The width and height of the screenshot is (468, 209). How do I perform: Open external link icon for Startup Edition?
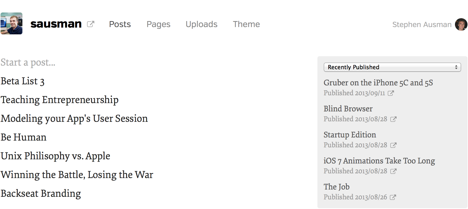coord(393,145)
